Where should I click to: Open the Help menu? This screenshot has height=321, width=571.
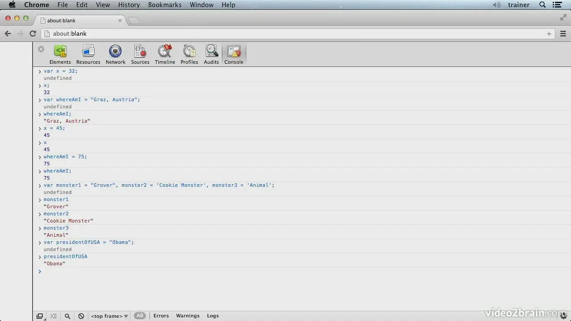228,5
